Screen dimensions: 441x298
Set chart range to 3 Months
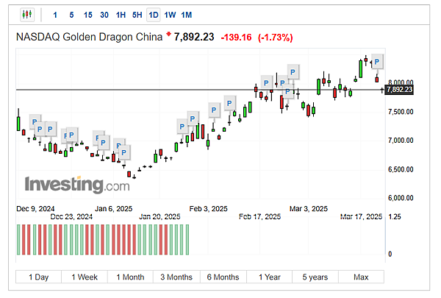pos(176,277)
